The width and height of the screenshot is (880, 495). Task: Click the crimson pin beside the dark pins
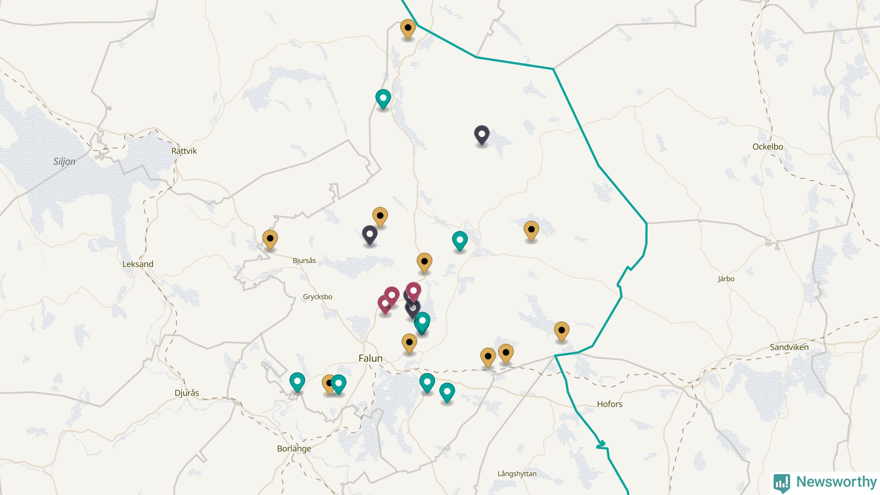(414, 292)
